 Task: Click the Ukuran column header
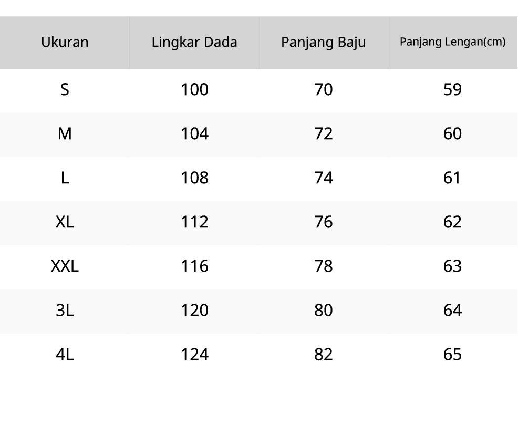click(65, 42)
